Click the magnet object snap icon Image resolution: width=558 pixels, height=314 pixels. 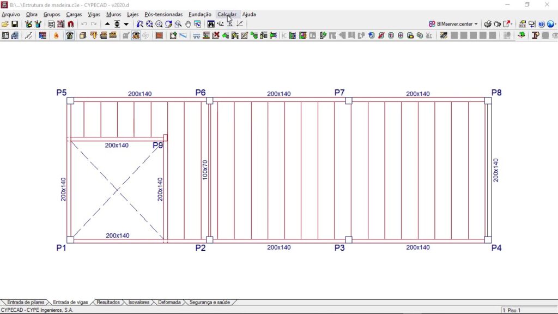tap(70, 24)
